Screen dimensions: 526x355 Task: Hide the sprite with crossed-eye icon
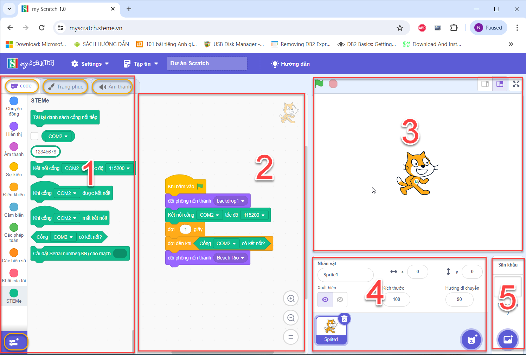pyautogui.click(x=340, y=300)
